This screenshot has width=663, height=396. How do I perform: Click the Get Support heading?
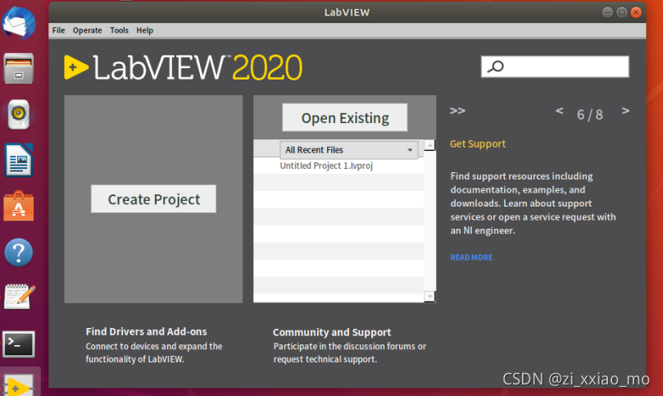pos(478,143)
